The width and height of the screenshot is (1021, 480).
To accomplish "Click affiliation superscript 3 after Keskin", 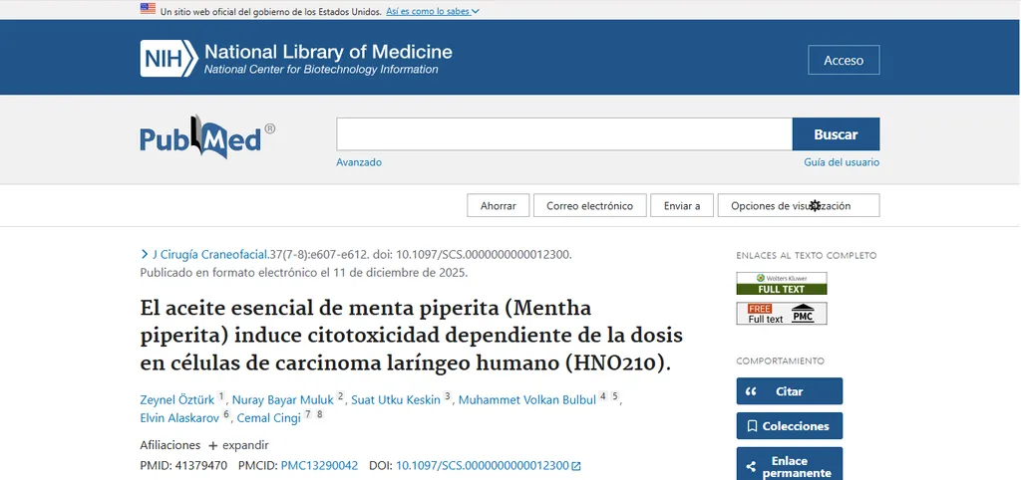I will tap(448, 396).
